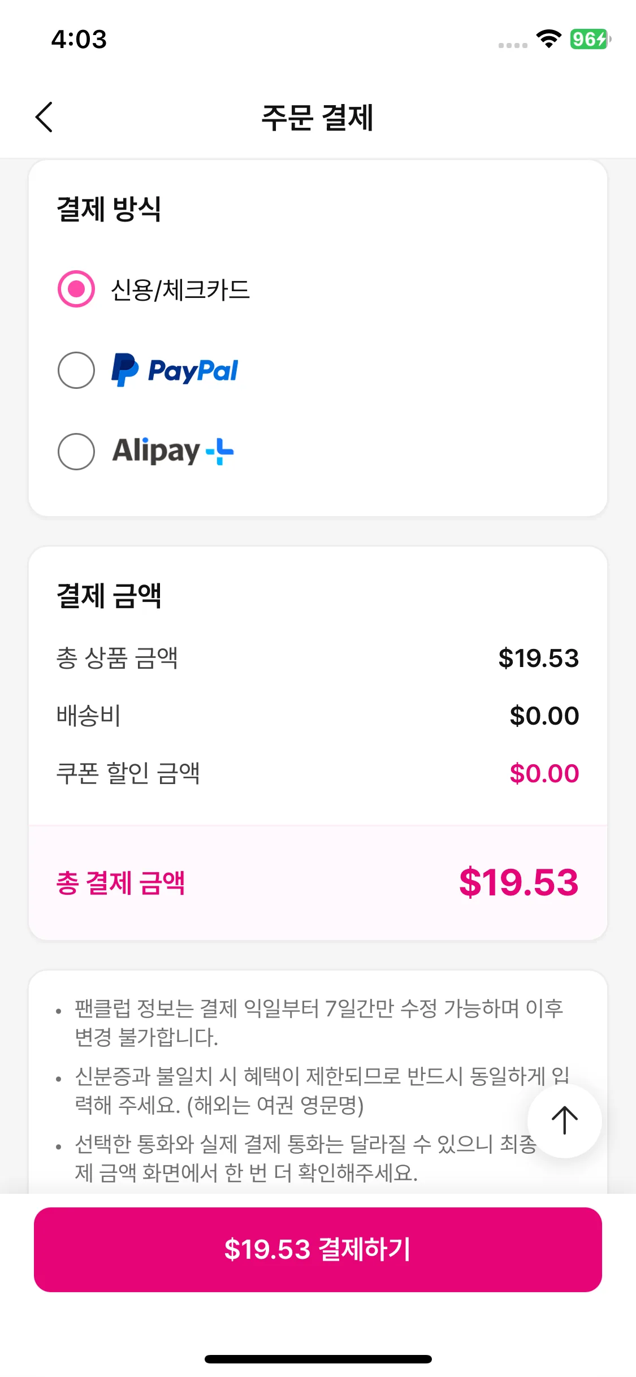Image resolution: width=636 pixels, height=1377 pixels.
Task: Select the 신용/체크카드 radio button
Action: click(x=76, y=289)
